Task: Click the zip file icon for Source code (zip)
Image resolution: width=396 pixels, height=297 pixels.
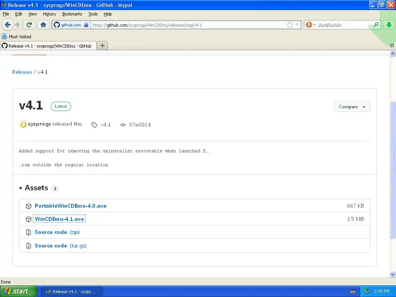Action: click(x=29, y=232)
